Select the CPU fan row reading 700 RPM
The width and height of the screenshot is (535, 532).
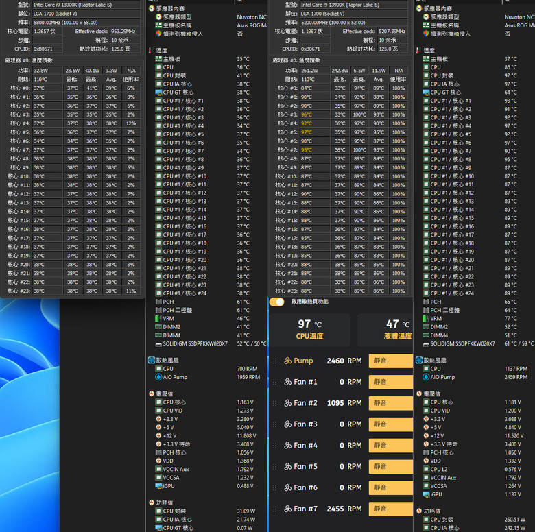tap(206, 369)
